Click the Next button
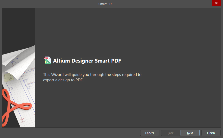This screenshot has height=138, width=223. tap(190, 133)
